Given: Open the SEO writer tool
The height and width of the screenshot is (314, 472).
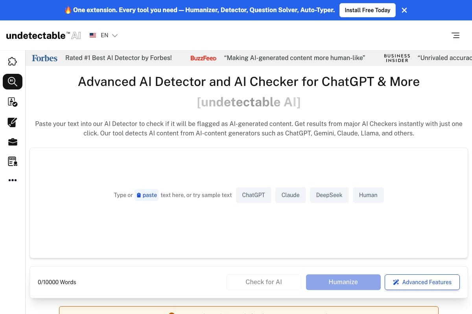Looking at the screenshot, I should 13,161.
